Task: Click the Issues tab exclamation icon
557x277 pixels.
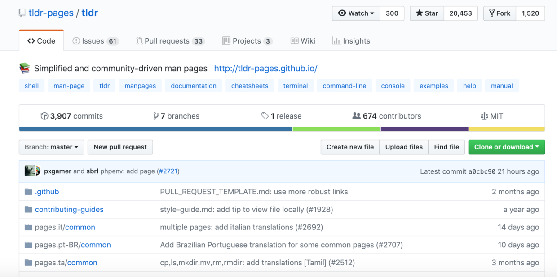Action: (76, 41)
